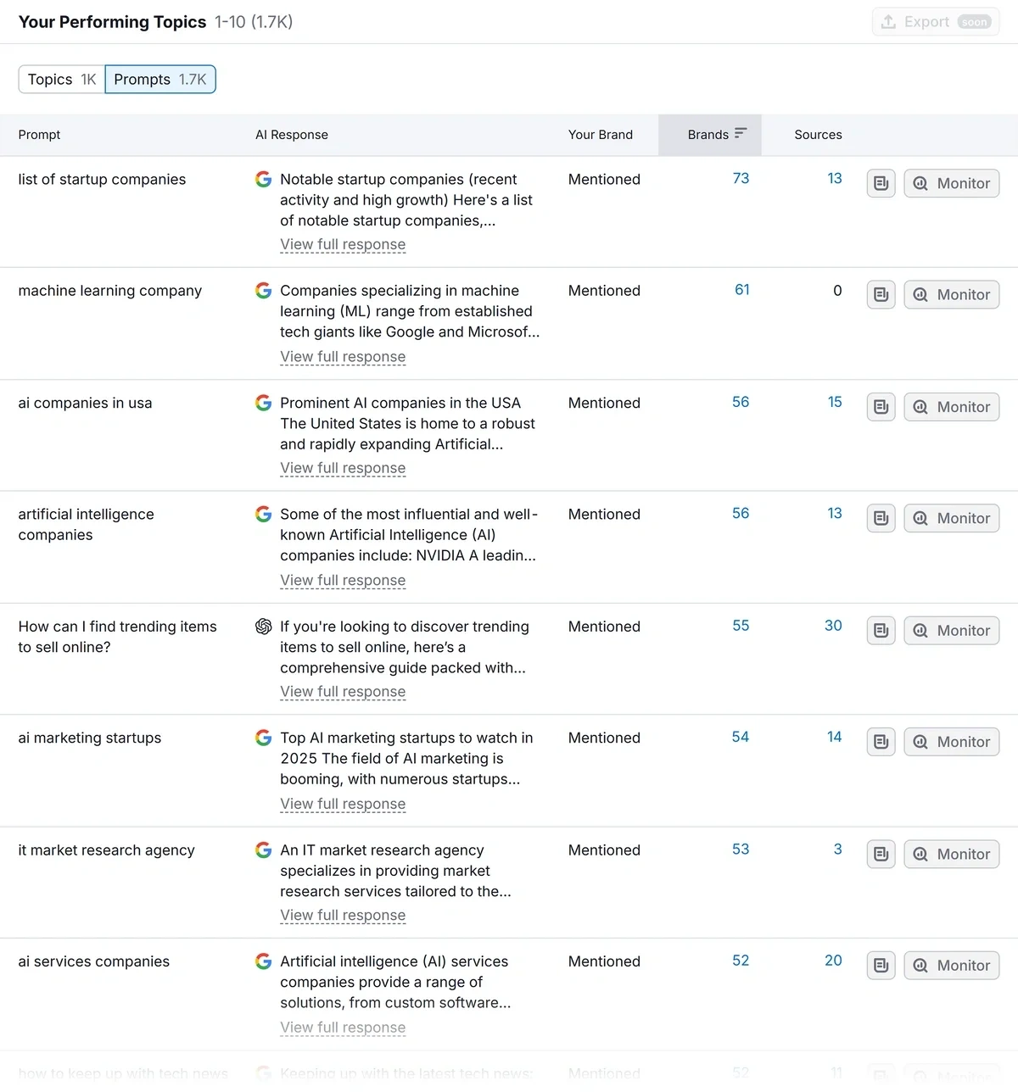The image size is (1018, 1092).
Task: Open the 30 sources count link
Action: point(833,626)
